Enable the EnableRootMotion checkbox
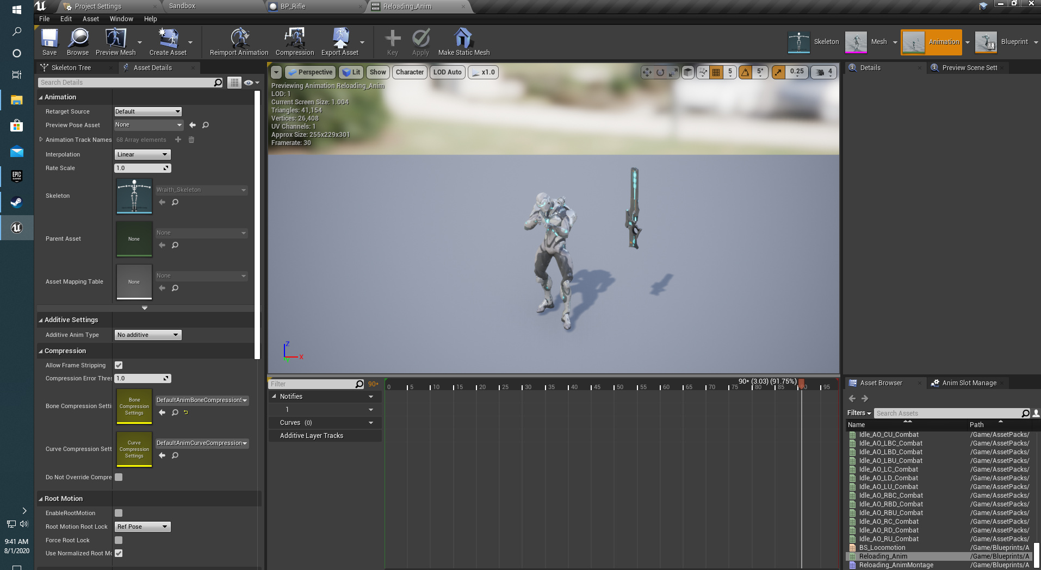 click(119, 513)
